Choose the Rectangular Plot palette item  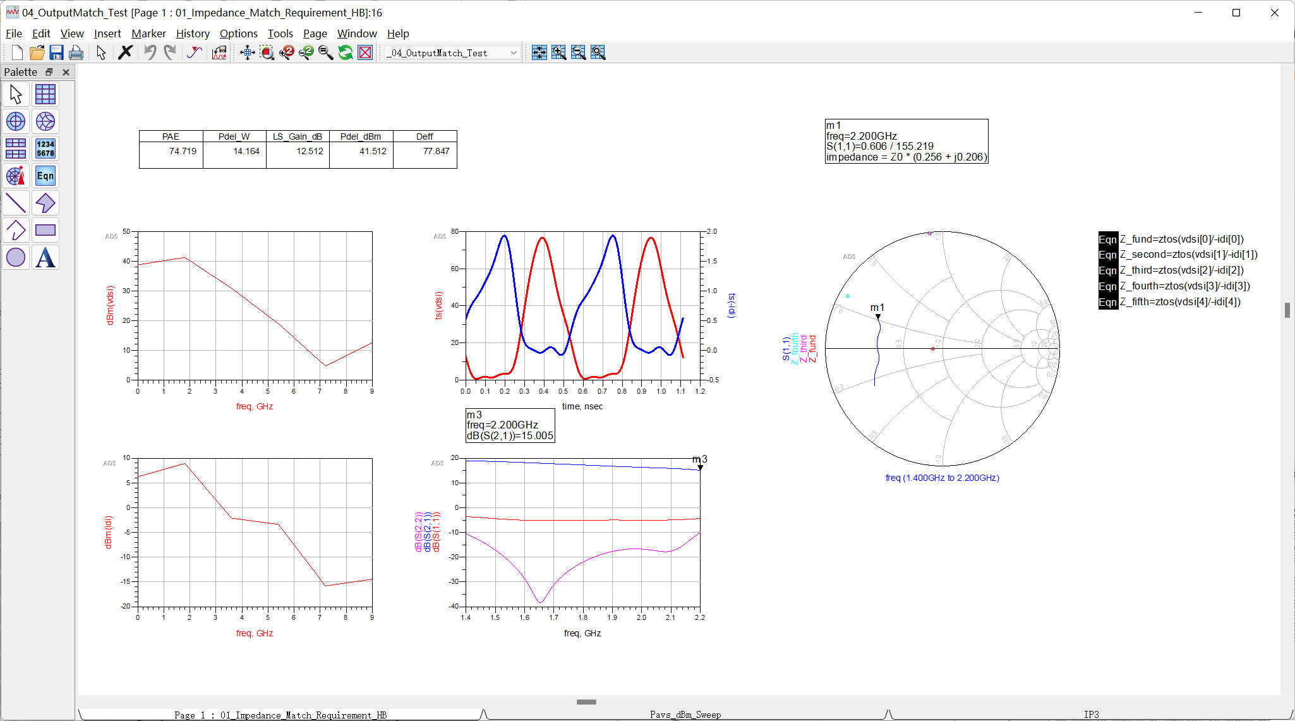(x=45, y=94)
